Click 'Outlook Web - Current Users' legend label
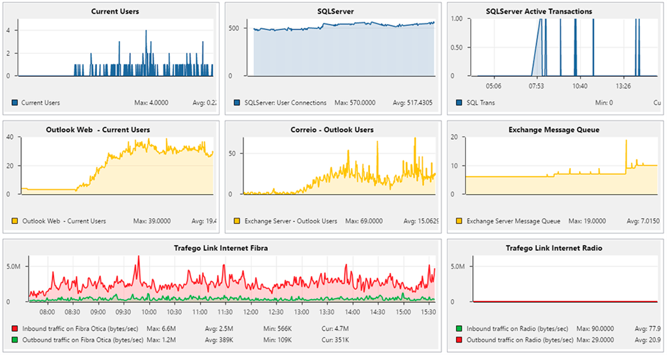Image resolution: width=667 pixels, height=355 pixels. [x=64, y=221]
